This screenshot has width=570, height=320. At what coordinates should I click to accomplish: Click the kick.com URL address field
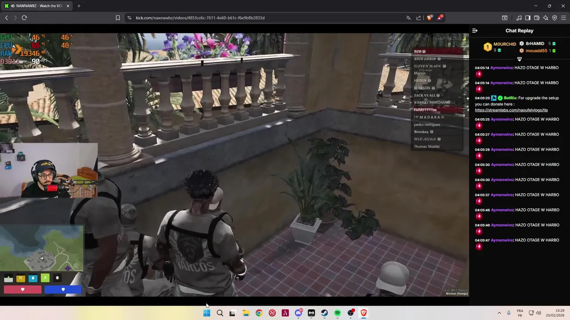tap(200, 18)
